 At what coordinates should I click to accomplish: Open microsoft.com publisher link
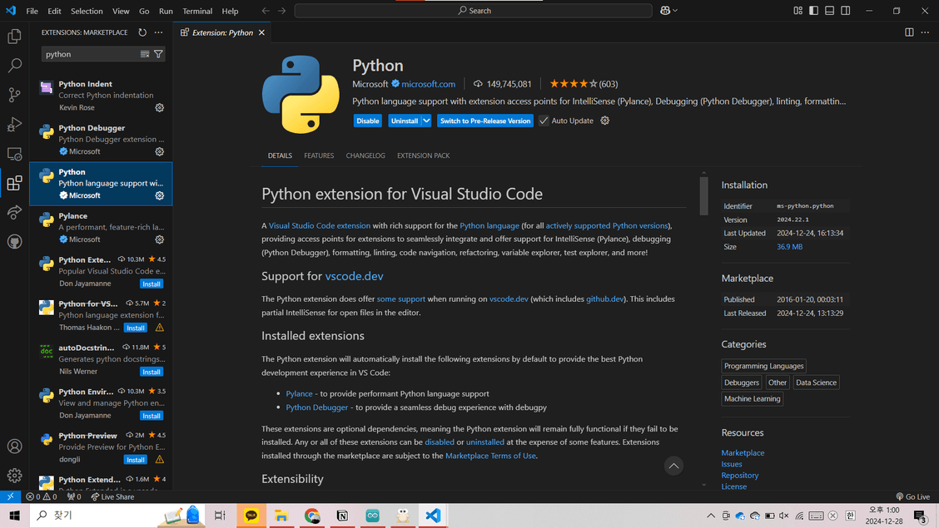428,84
